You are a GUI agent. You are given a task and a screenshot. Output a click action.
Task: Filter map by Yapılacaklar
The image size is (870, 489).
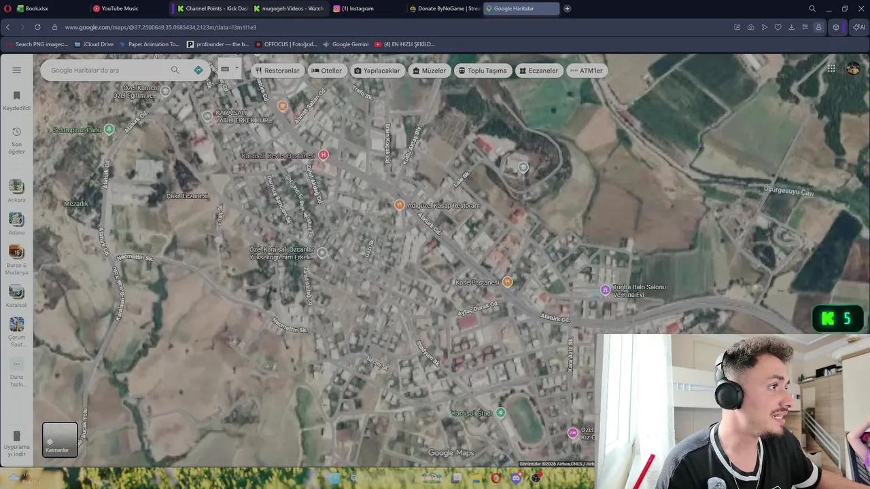click(377, 71)
